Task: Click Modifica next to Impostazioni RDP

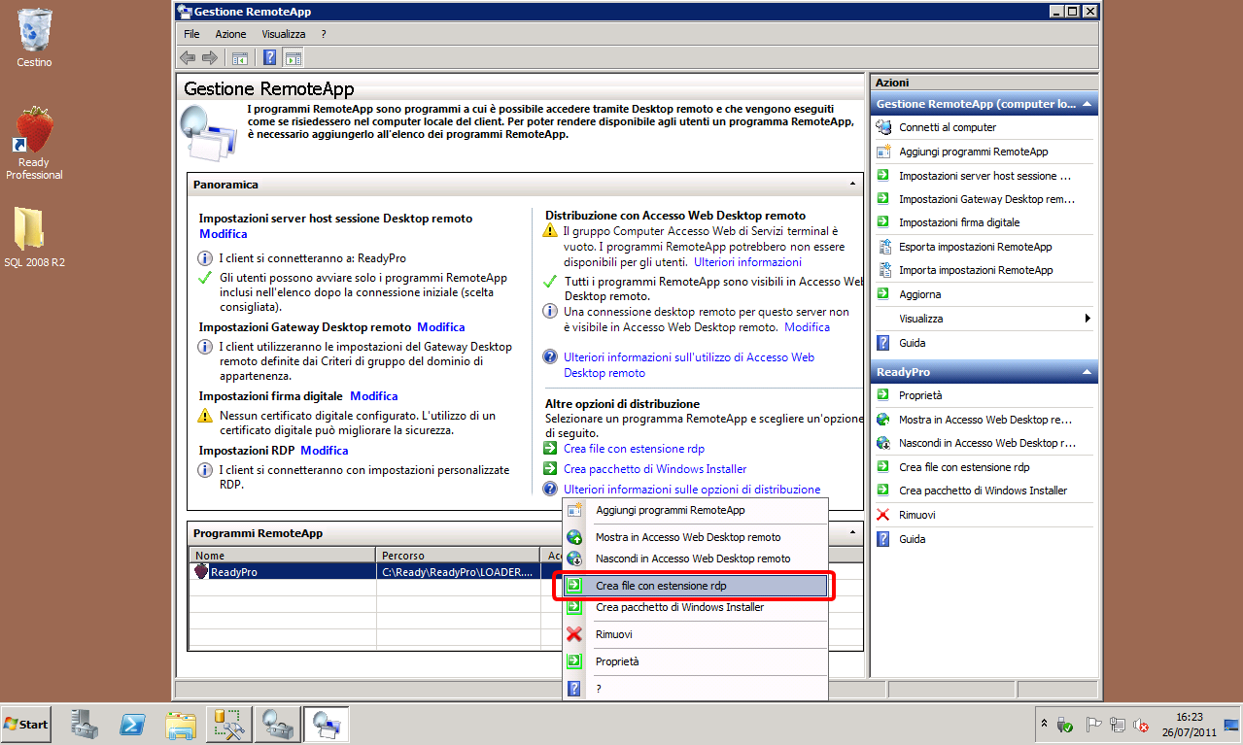Action: tap(325, 451)
